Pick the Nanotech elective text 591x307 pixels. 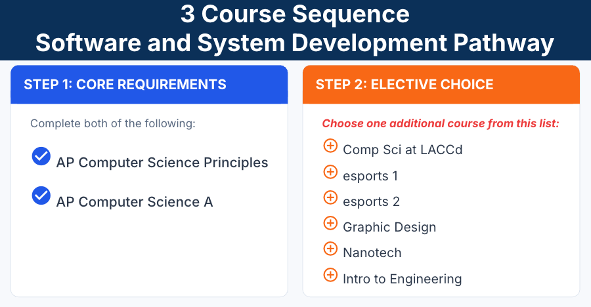(372, 253)
